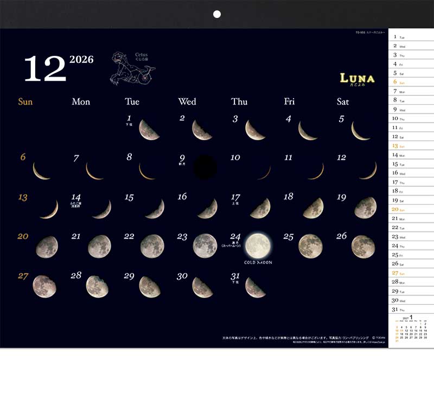This screenshot has height=405, width=434.
Task: Click the 'Cetus' constellation label
Action: (x=141, y=55)
